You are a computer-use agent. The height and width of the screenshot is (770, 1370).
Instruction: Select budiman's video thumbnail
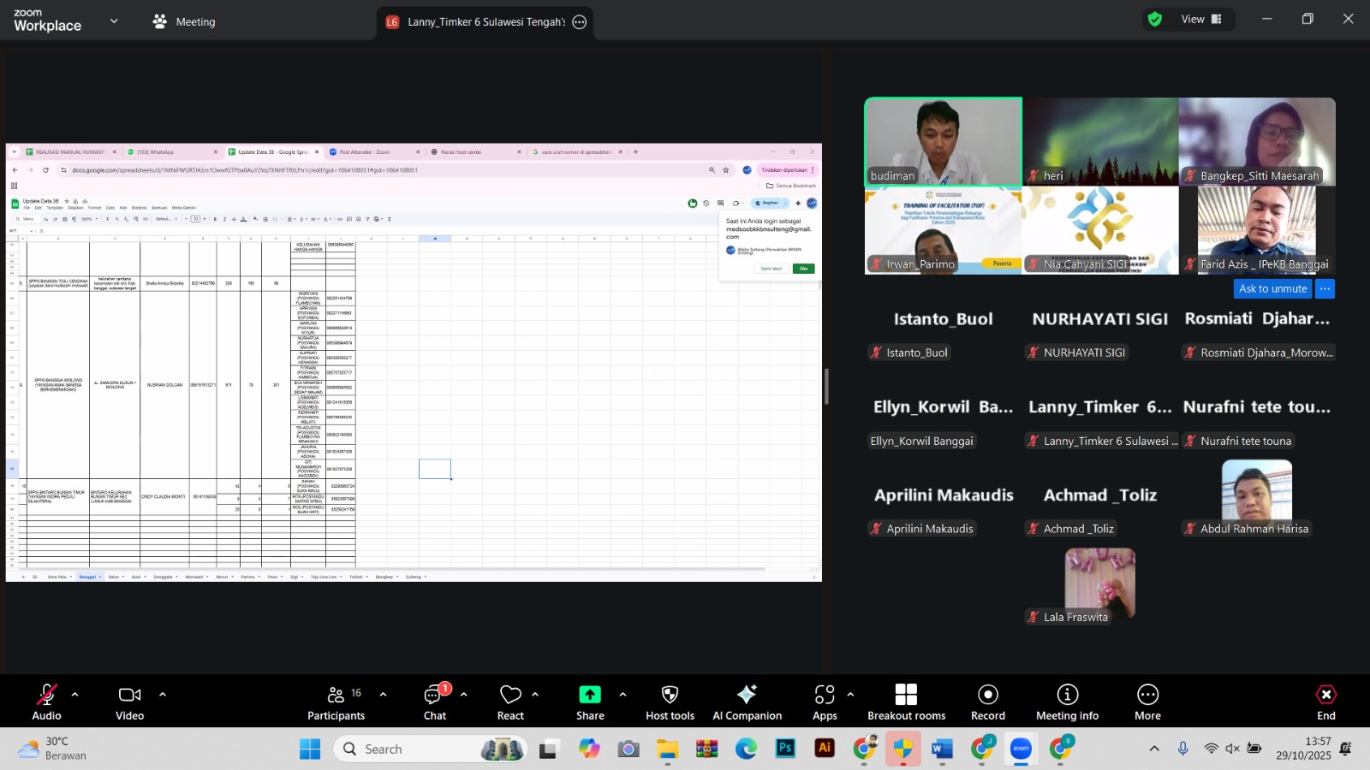[943, 141]
